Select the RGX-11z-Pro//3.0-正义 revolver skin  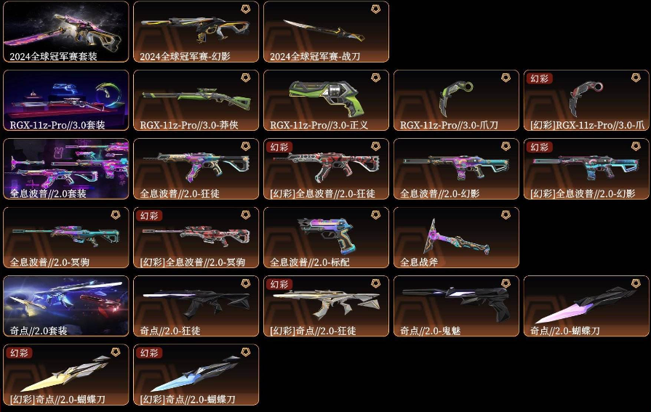coord(326,100)
